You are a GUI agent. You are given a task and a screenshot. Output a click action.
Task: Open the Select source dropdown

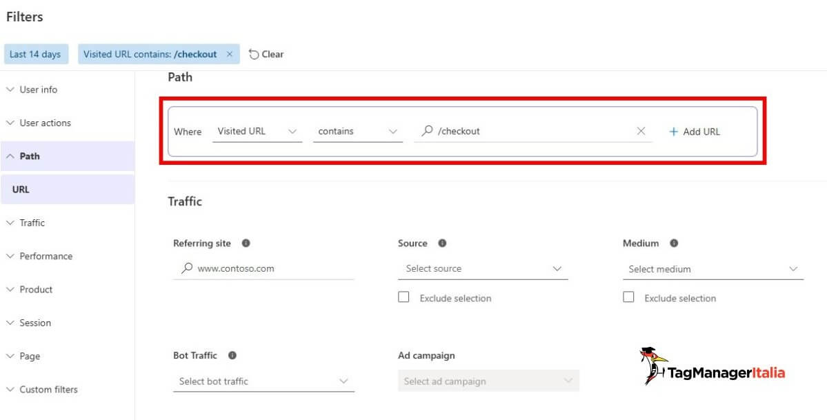tap(559, 268)
